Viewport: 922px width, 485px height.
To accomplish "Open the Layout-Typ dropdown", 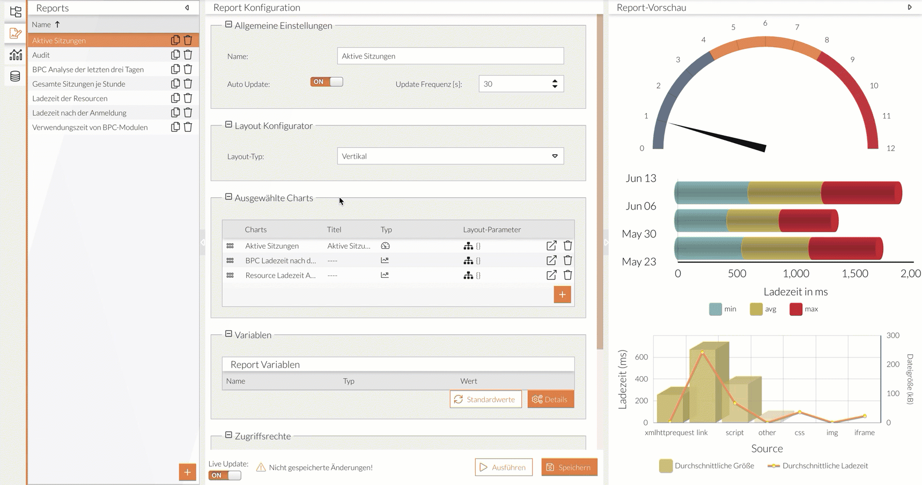I will pyautogui.click(x=555, y=156).
